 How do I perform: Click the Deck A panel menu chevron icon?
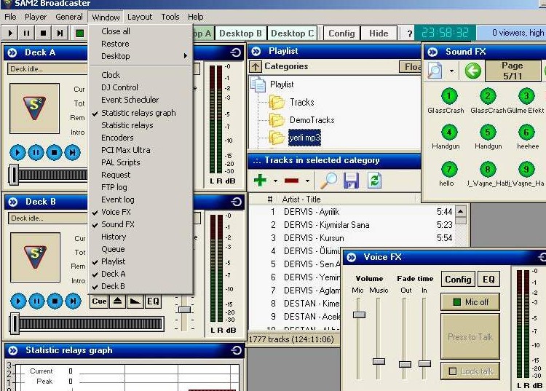click(12, 52)
